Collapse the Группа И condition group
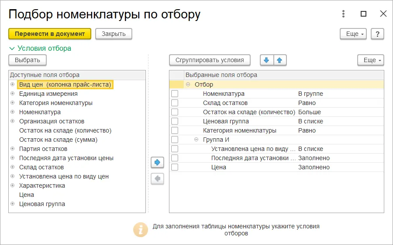This screenshot has height=245, width=393. (196, 140)
